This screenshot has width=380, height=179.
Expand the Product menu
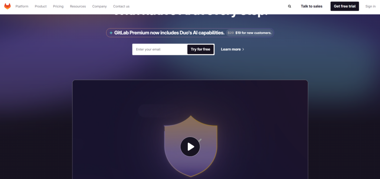(41, 6)
